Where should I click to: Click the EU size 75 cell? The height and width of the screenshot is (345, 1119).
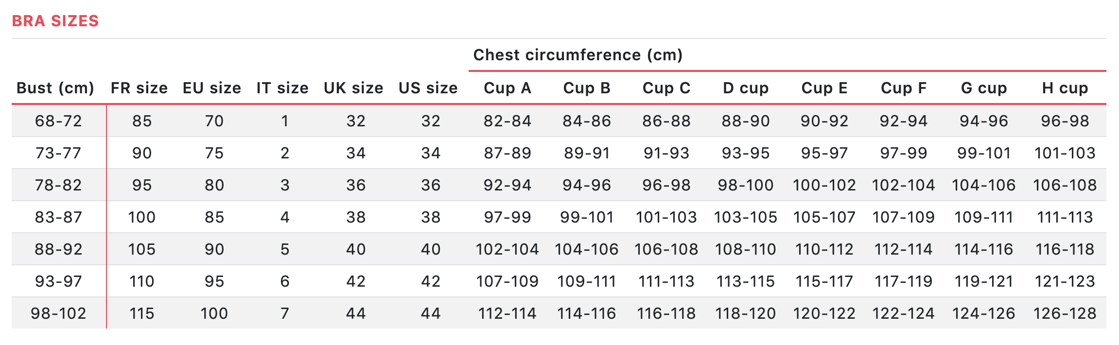214,153
